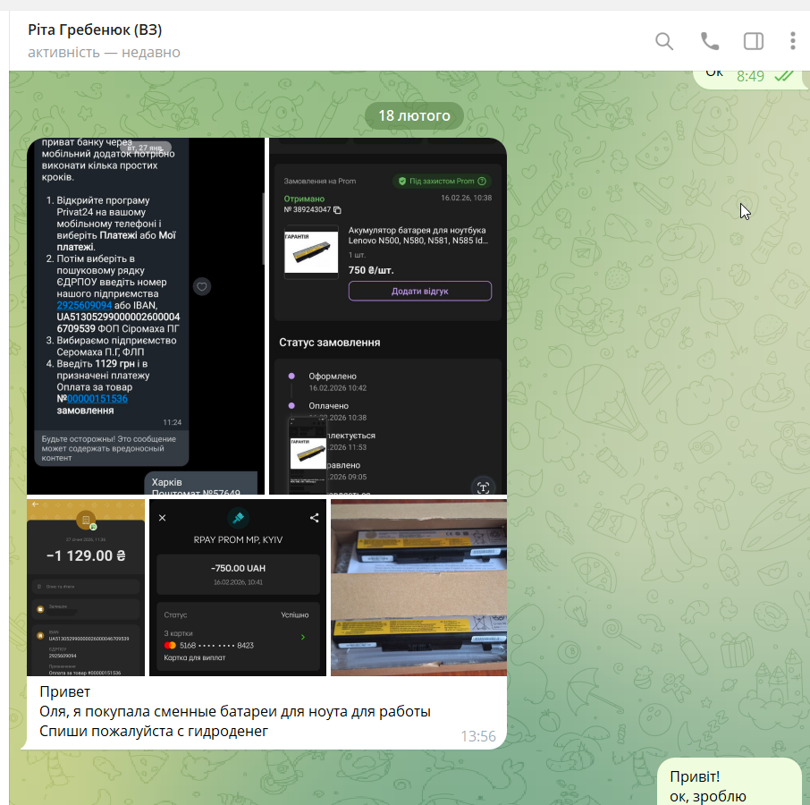Screen dimensions: 810x805
Task: Open the Privat24 instructions screenshot
Action: tap(146, 316)
